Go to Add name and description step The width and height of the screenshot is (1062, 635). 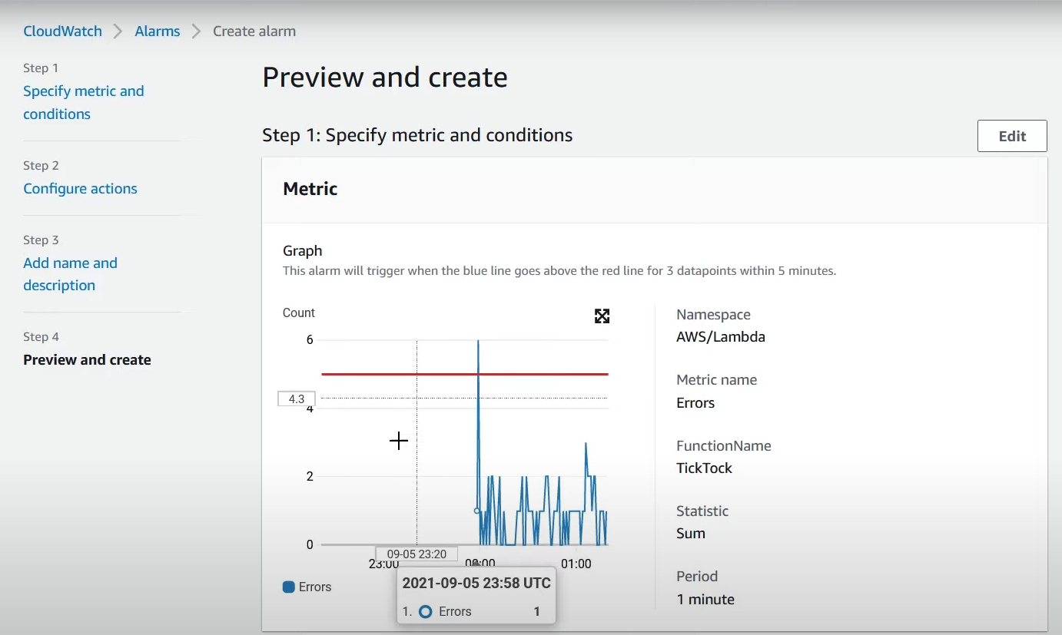70,274
